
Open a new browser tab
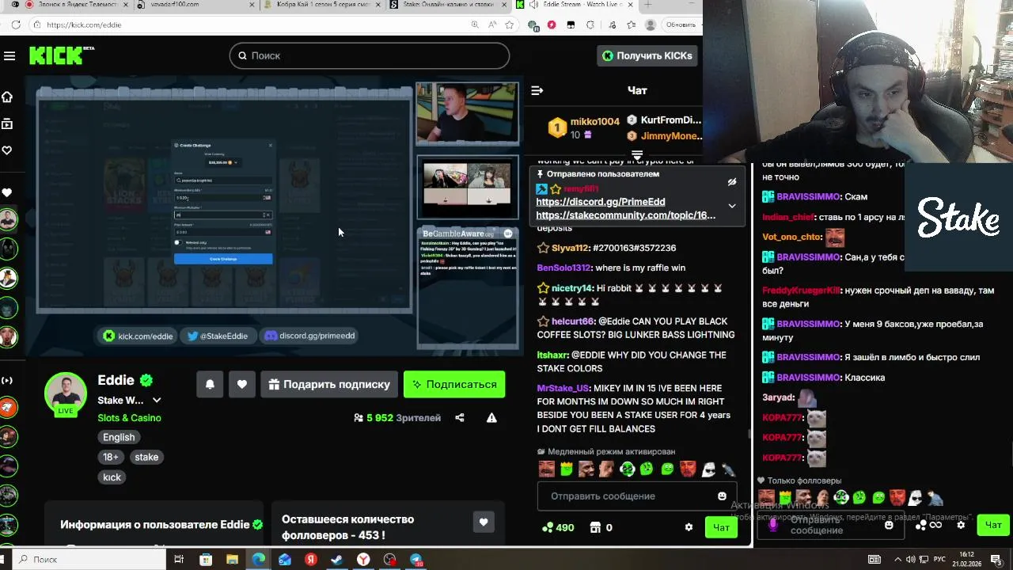pos(647,5)
